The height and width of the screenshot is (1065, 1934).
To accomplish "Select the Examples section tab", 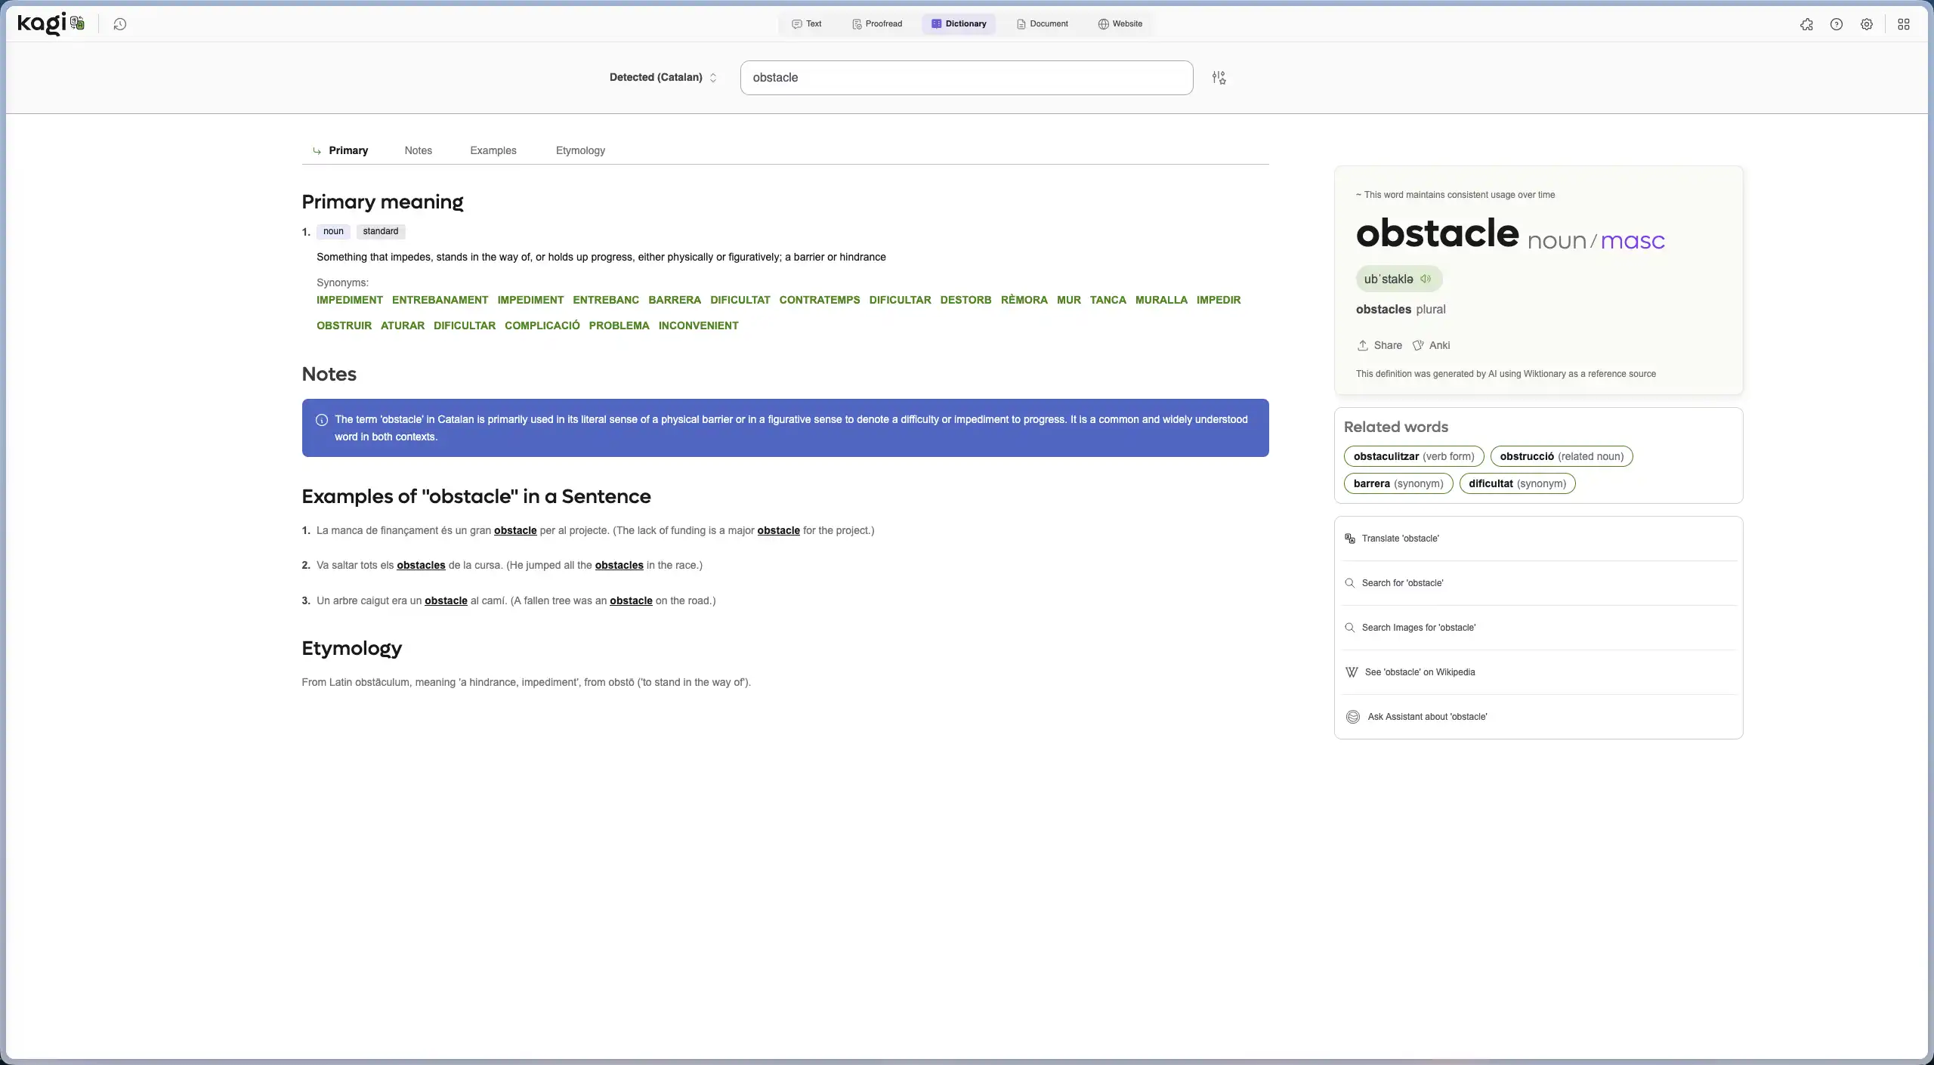I will coord(493,150).
